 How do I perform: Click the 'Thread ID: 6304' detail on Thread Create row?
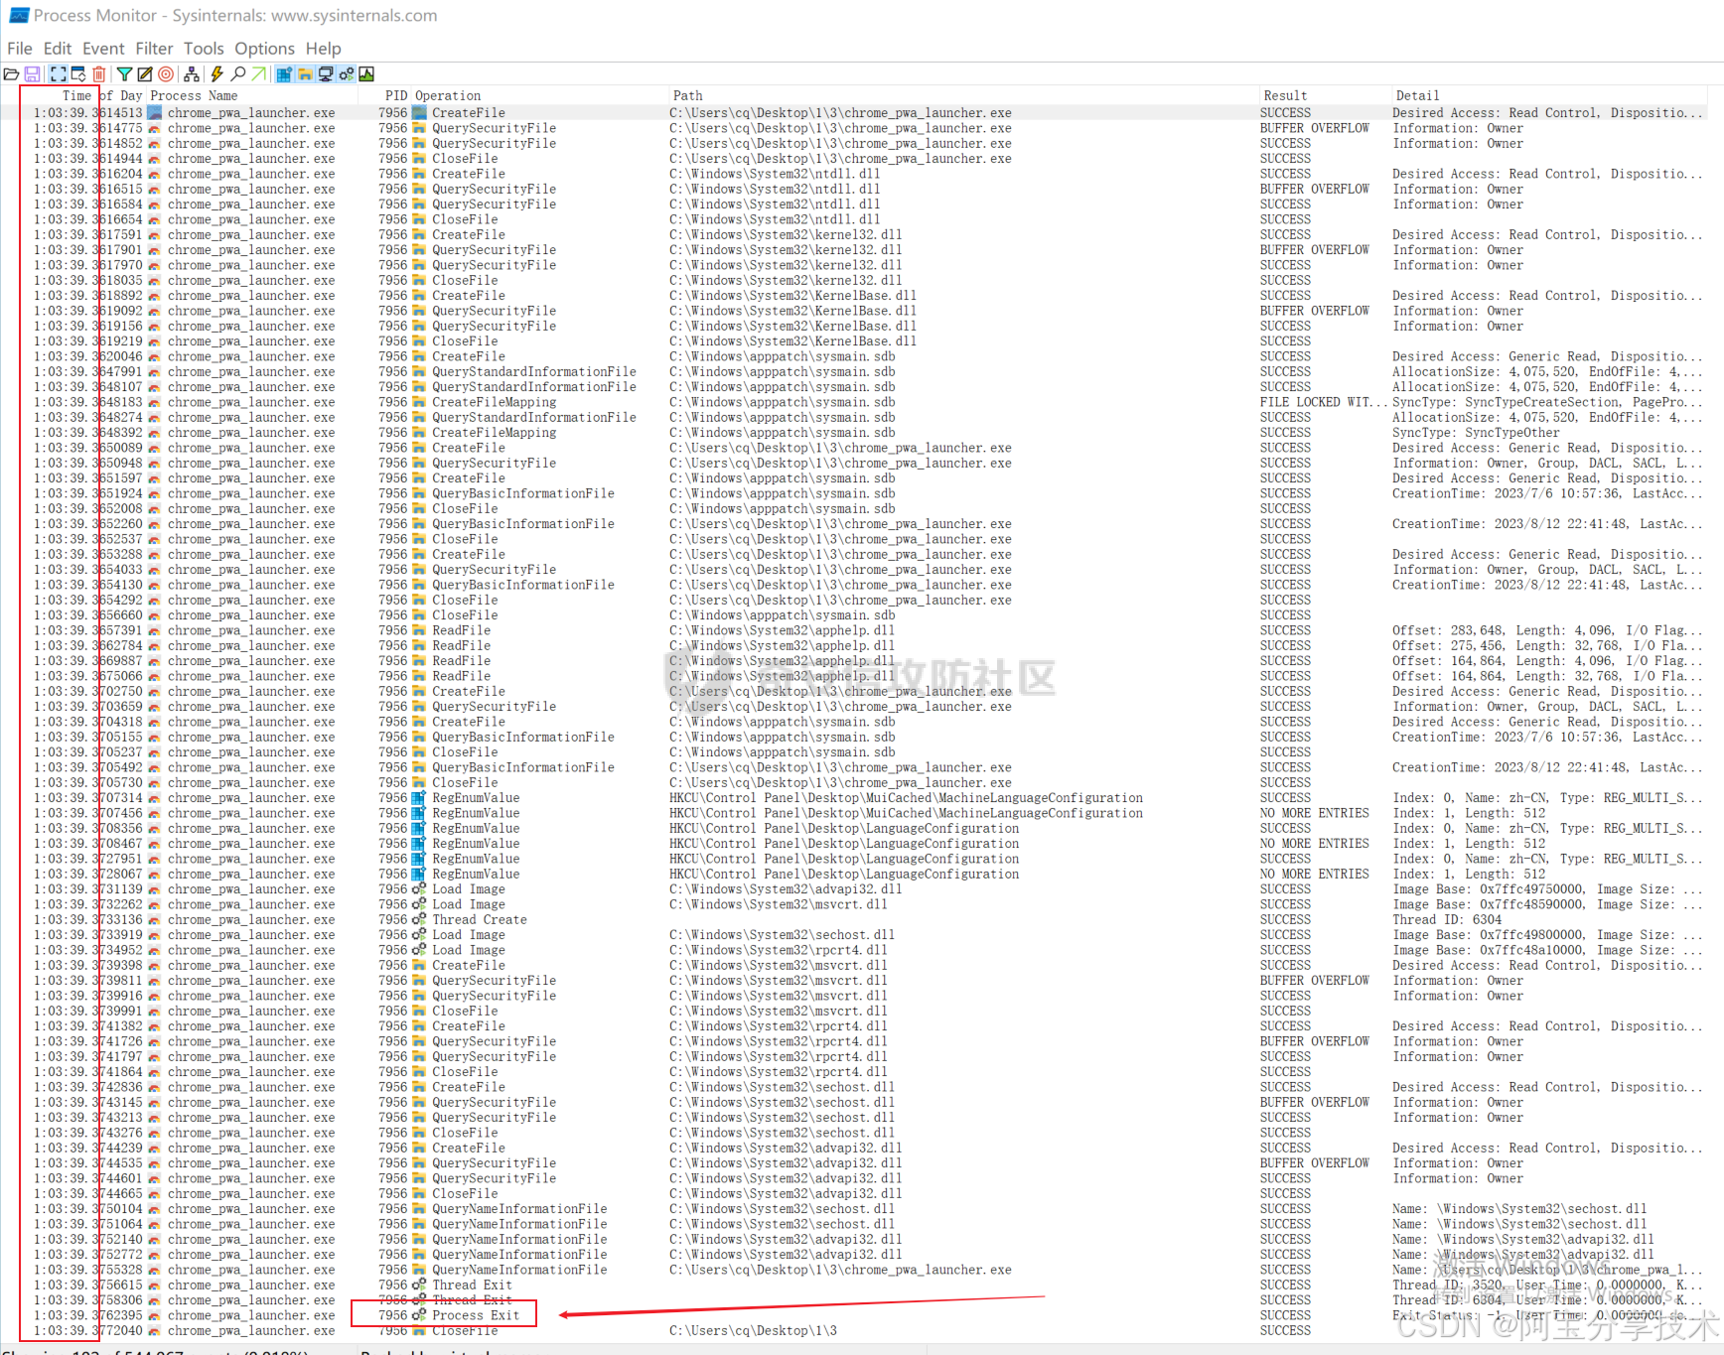1446,920
